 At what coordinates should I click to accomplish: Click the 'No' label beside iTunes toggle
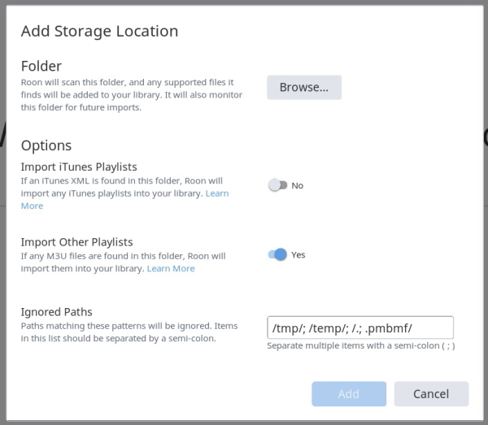point(297,185)
